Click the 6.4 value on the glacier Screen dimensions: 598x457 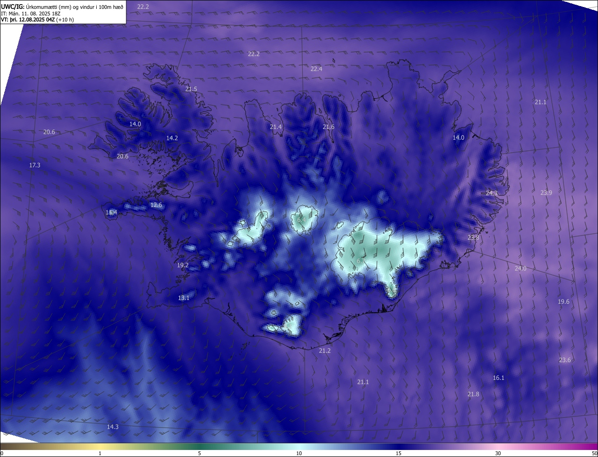coord(301,219)
